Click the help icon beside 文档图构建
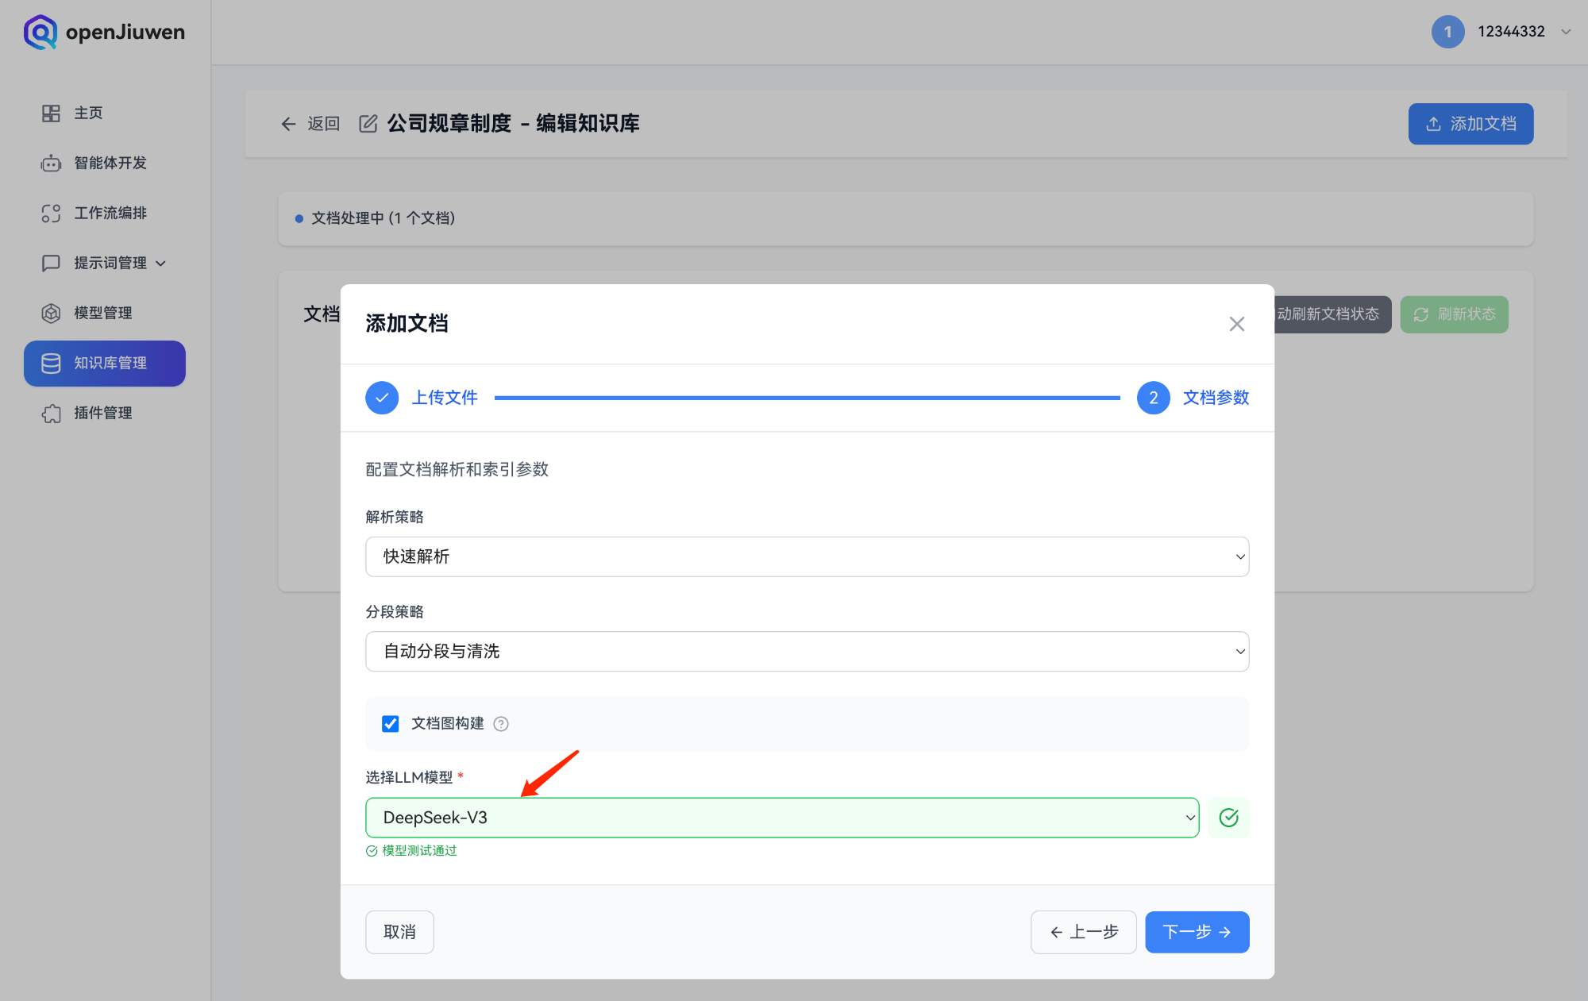 501,724
